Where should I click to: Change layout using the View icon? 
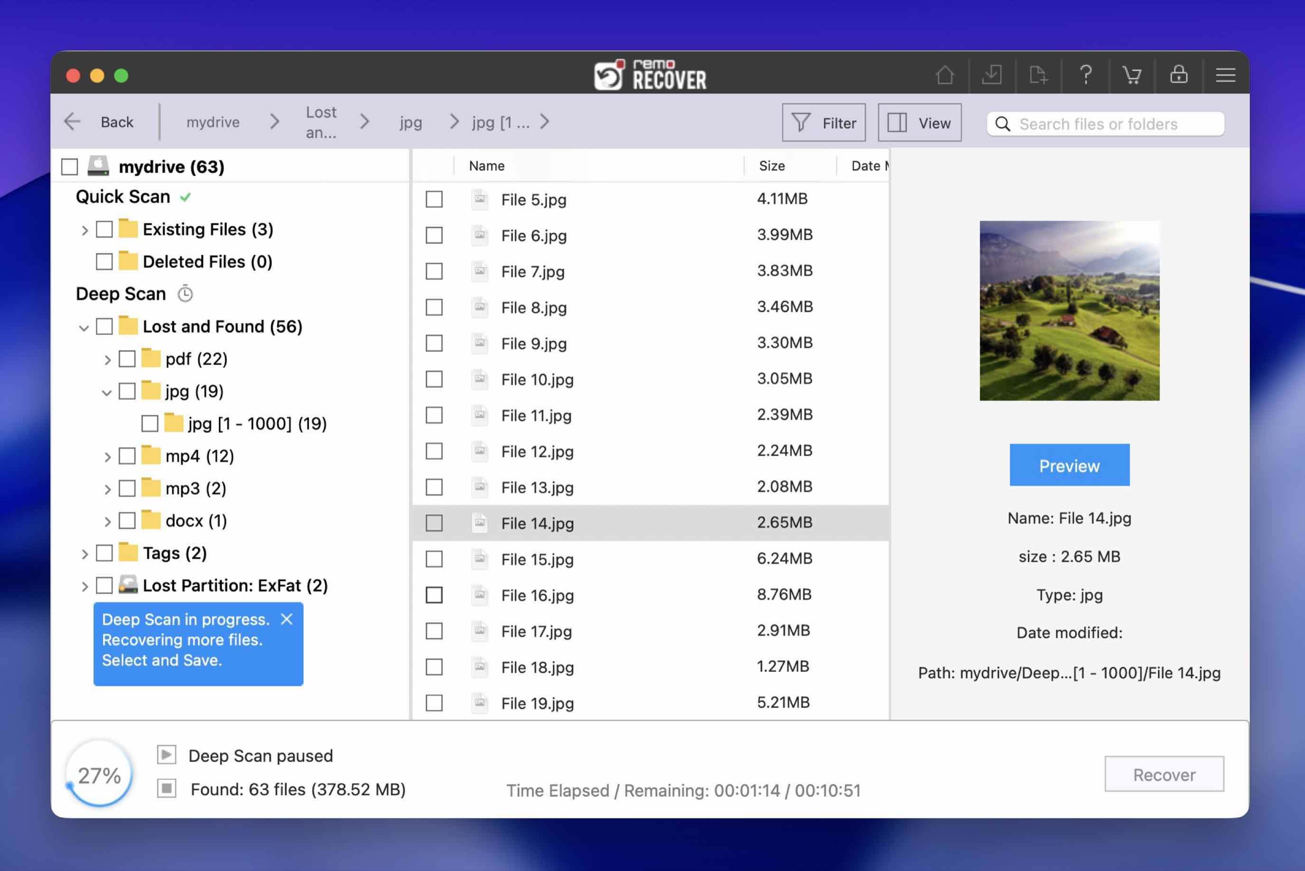919,122
